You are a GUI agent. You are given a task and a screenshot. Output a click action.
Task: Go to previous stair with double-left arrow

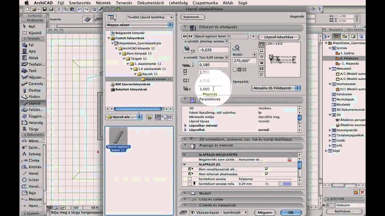(185, 36)
